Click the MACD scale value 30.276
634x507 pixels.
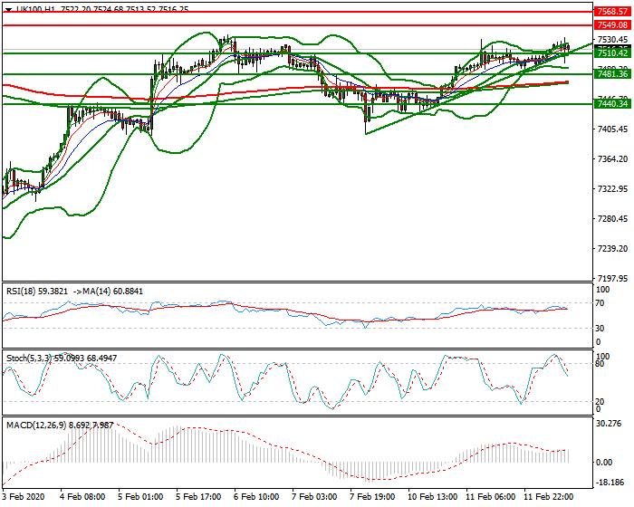click(609, 424)
